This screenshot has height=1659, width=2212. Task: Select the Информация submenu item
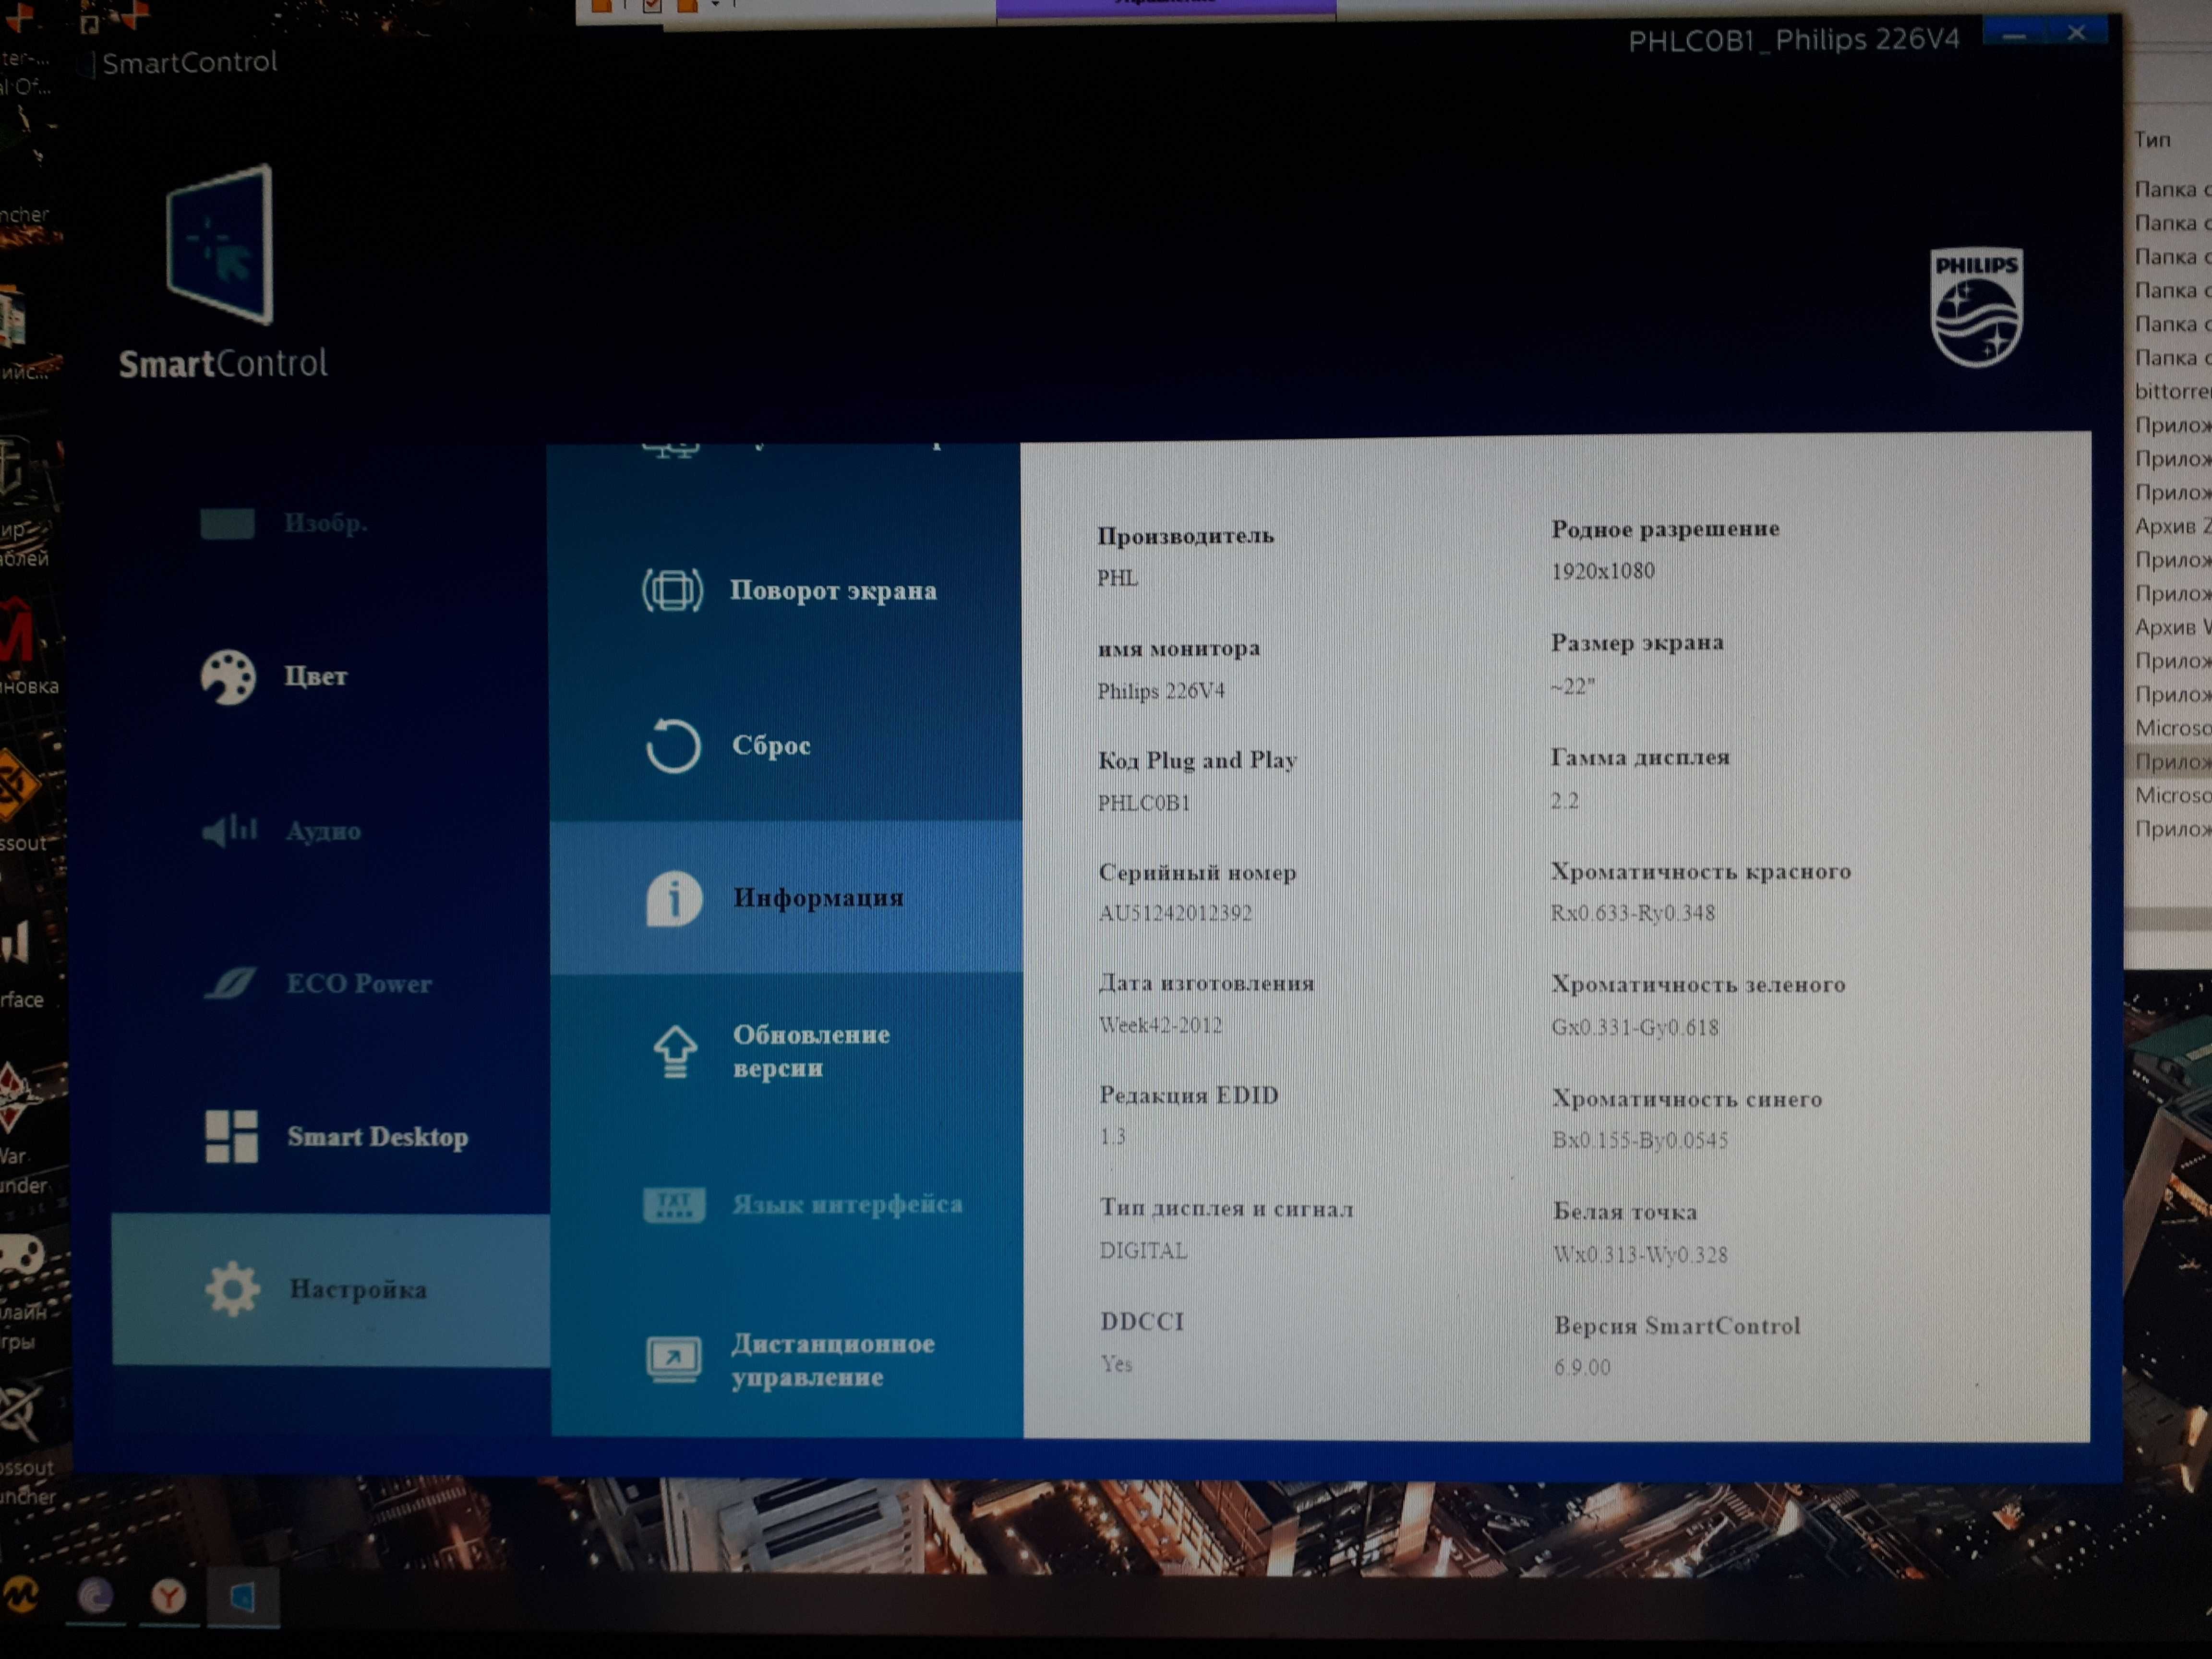pyautogui.click(x=786, y=898)
